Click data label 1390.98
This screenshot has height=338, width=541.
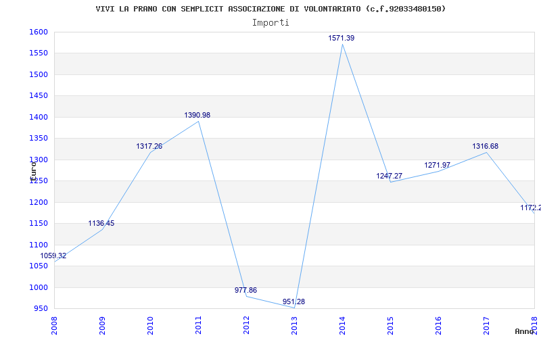(x=197, y=115)
